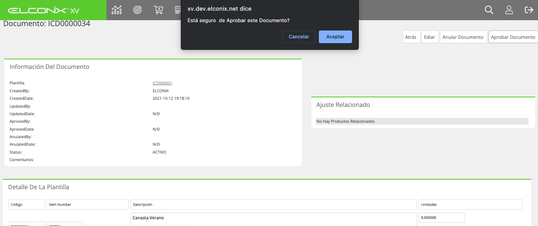
Task: Click the 9.000000 units field
Action: 441,218
